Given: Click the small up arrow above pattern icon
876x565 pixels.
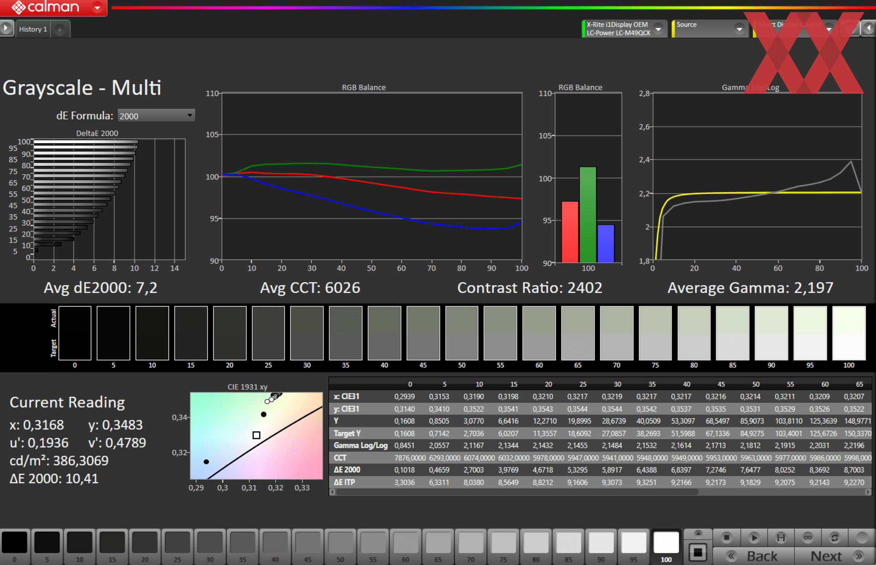Looking at the screenshot, I should pyautogui.click(x=698, y=533).
